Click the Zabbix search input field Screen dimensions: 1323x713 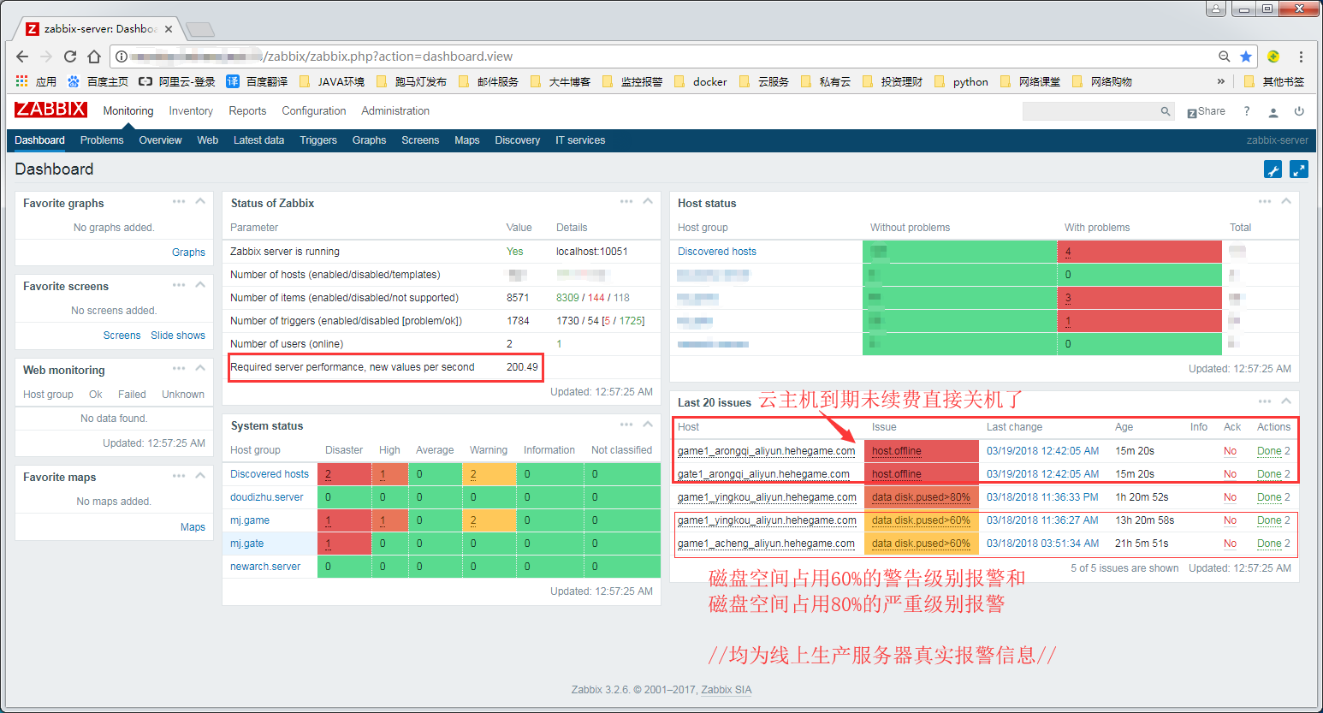1091,111
